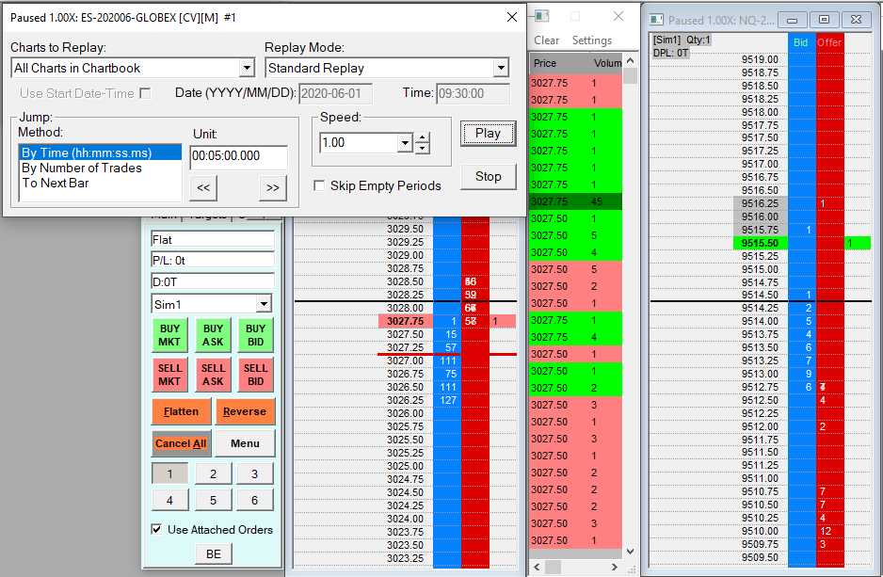Uncheck Use Attached Orders

(x=156, y=530)
